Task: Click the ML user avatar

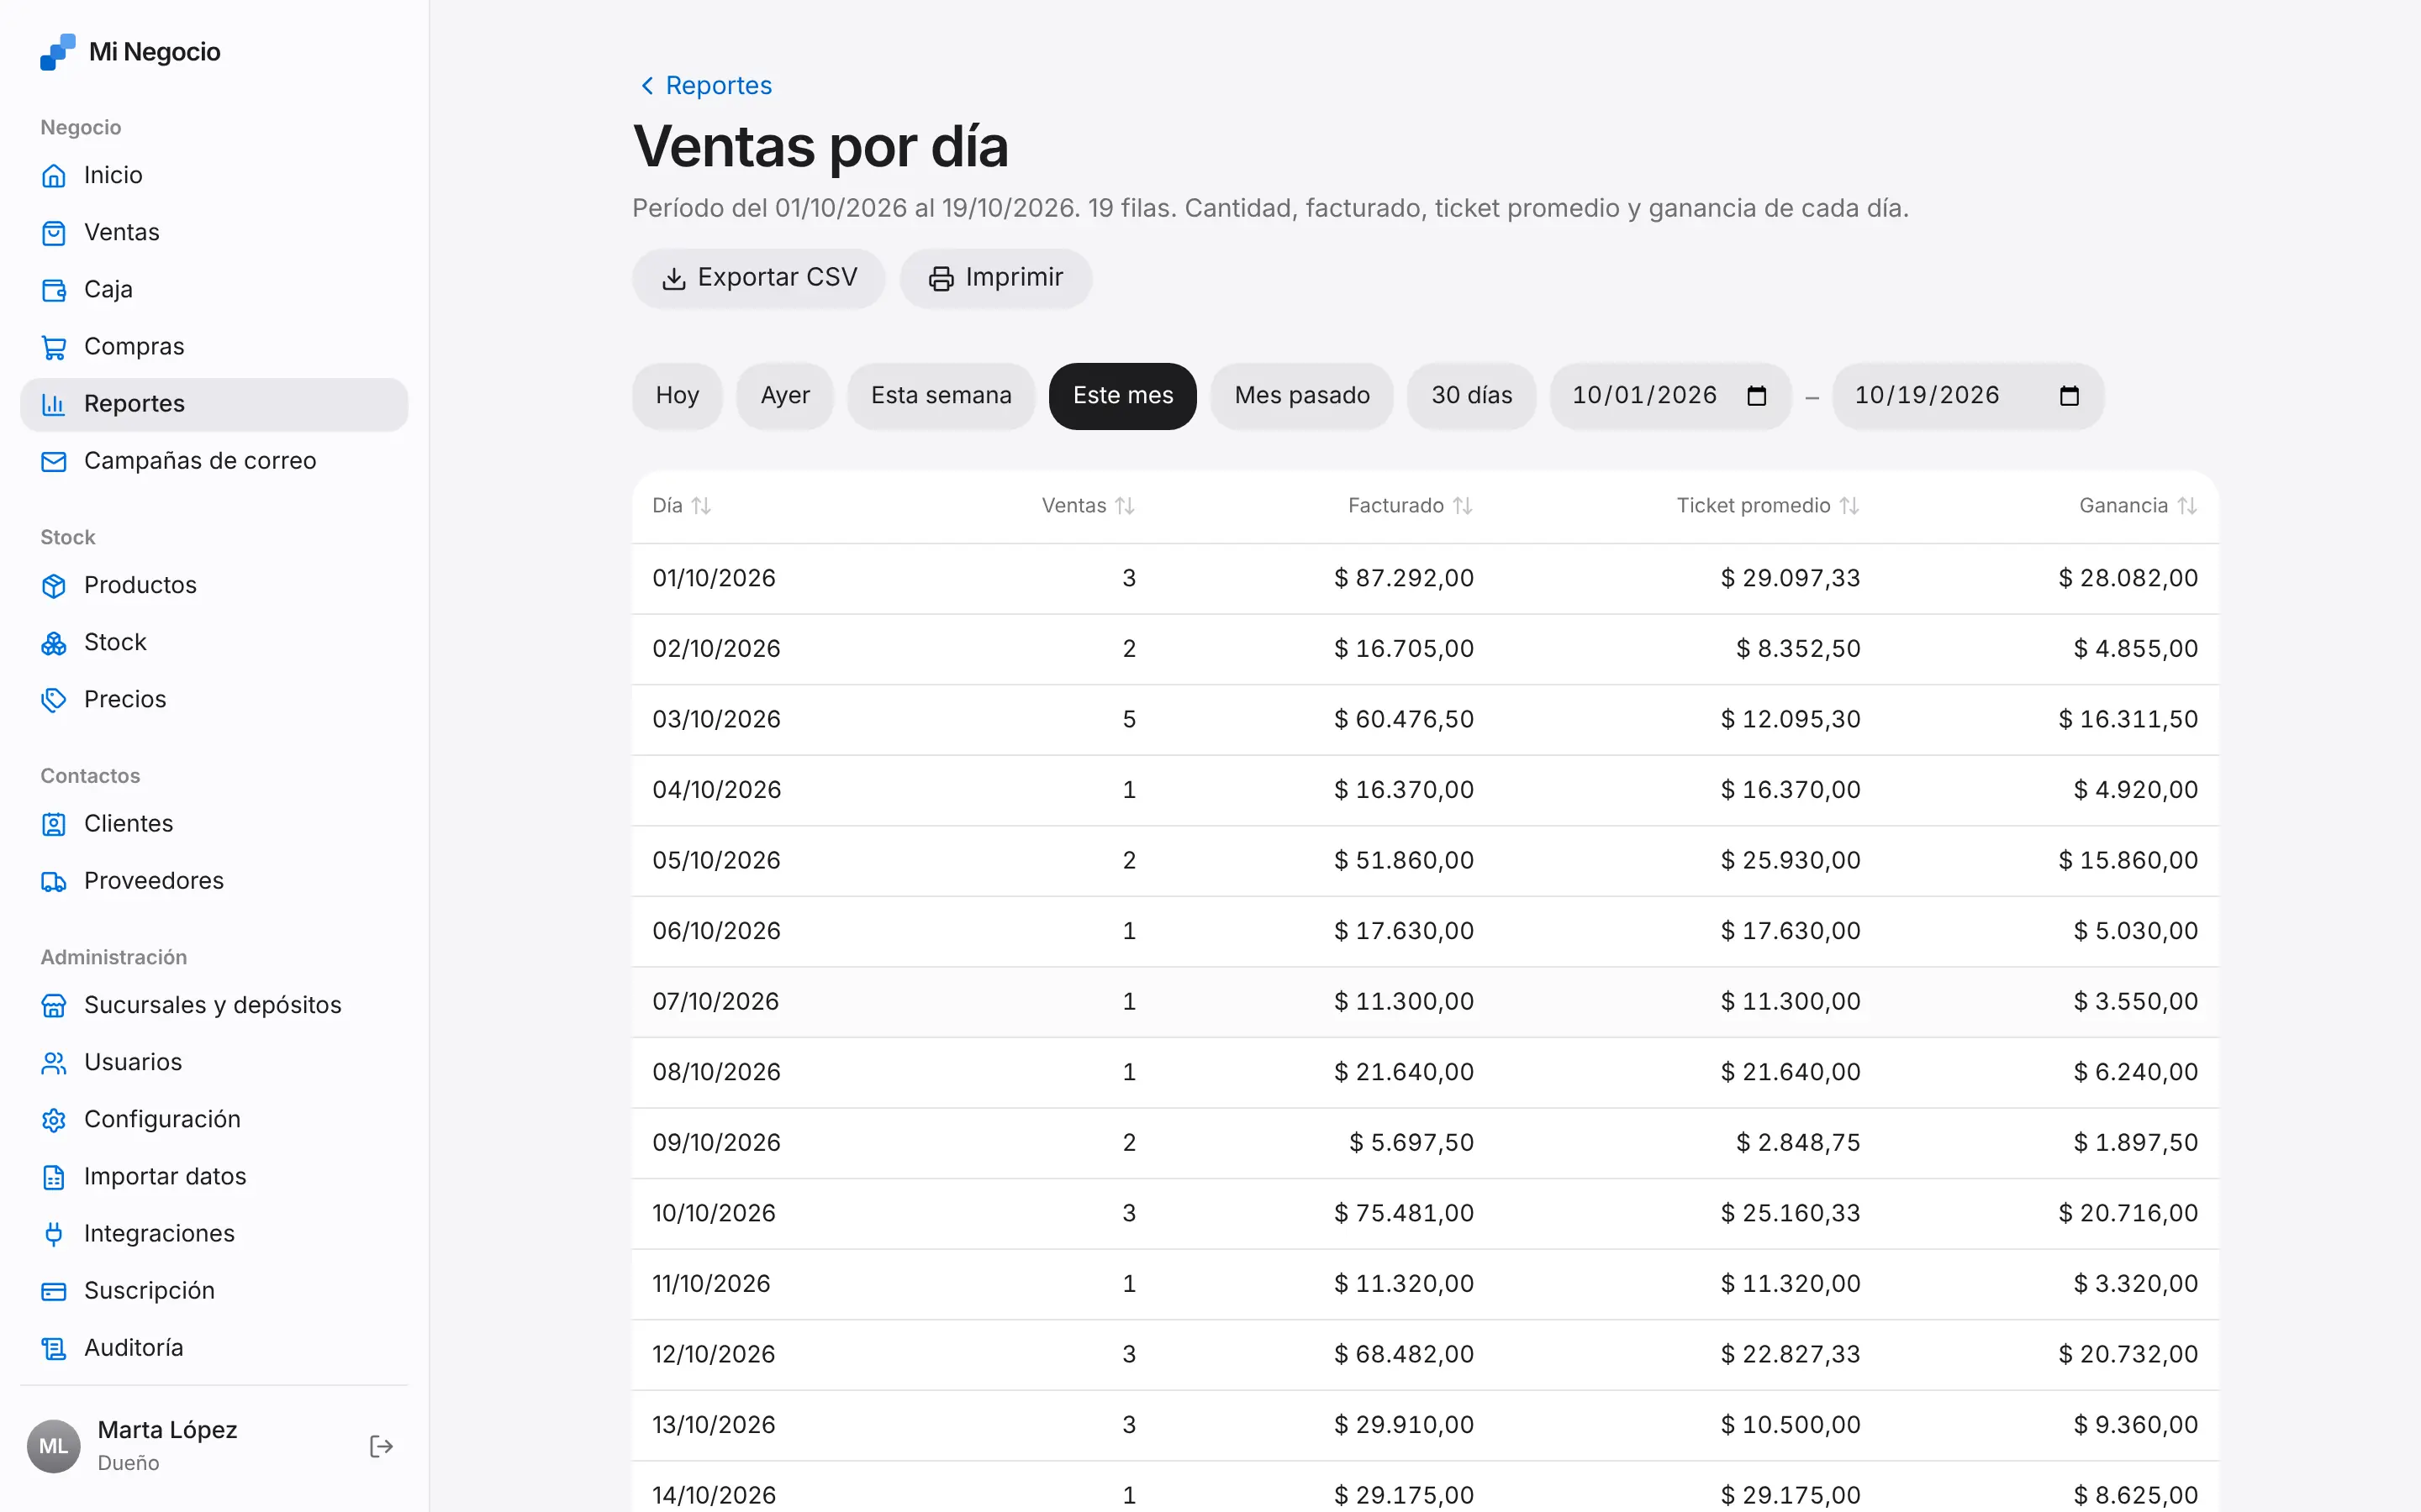Action: tap(53, 1446)
